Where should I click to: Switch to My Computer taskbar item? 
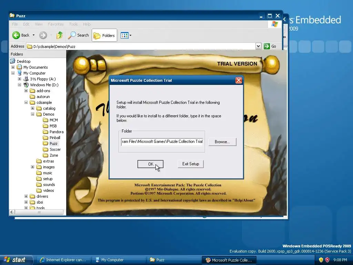pyautogui.click(x=119, y=260)
